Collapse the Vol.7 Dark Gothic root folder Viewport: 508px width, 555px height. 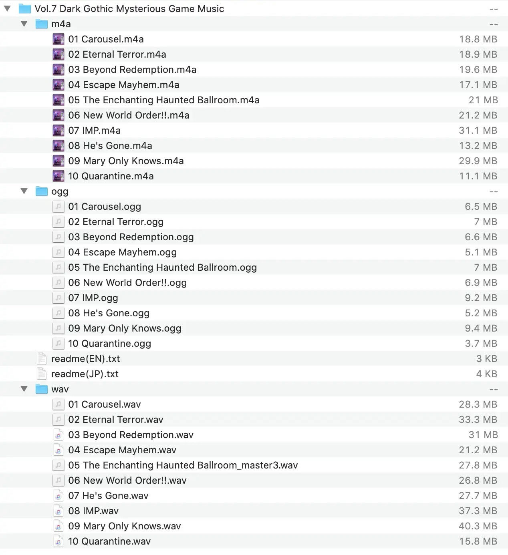7,8
